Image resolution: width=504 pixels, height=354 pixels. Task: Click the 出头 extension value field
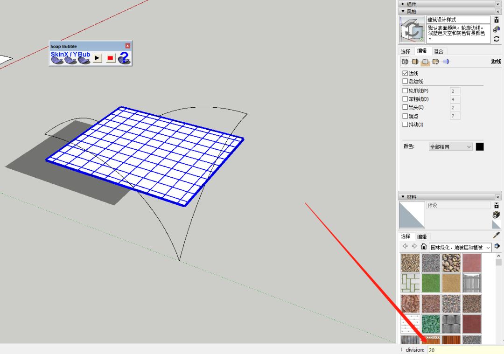pos(455,108)
